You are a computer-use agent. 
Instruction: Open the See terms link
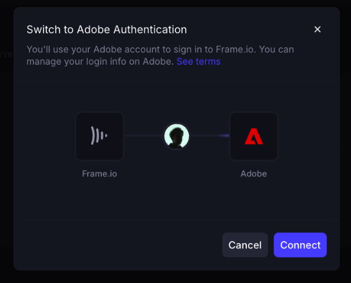tap(198, 61)
